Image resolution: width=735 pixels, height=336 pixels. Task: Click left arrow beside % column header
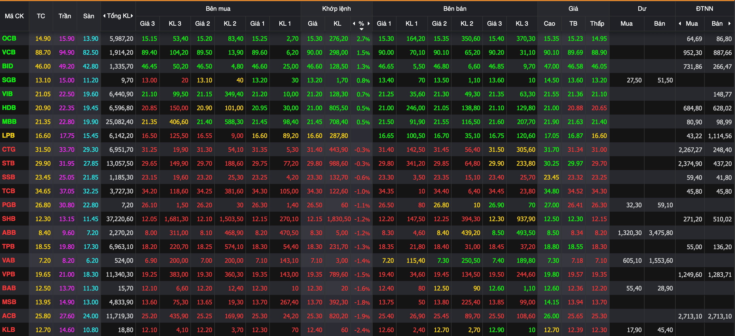point(354,23)
